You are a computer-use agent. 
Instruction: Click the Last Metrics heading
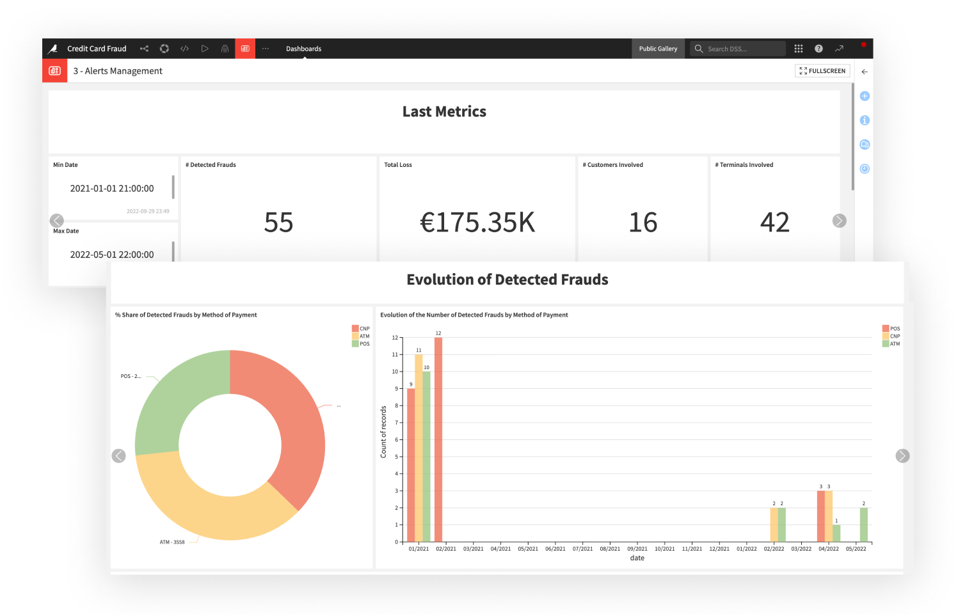444,112
